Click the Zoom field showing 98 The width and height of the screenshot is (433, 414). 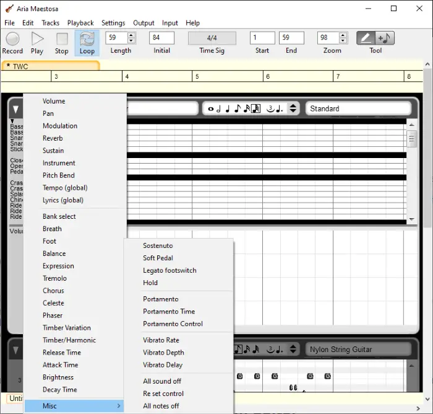coord(328,38)
